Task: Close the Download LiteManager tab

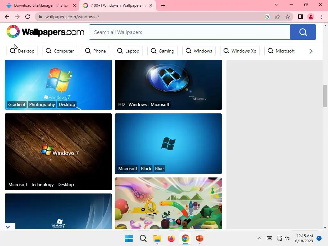Action: [x=74, y=5]
